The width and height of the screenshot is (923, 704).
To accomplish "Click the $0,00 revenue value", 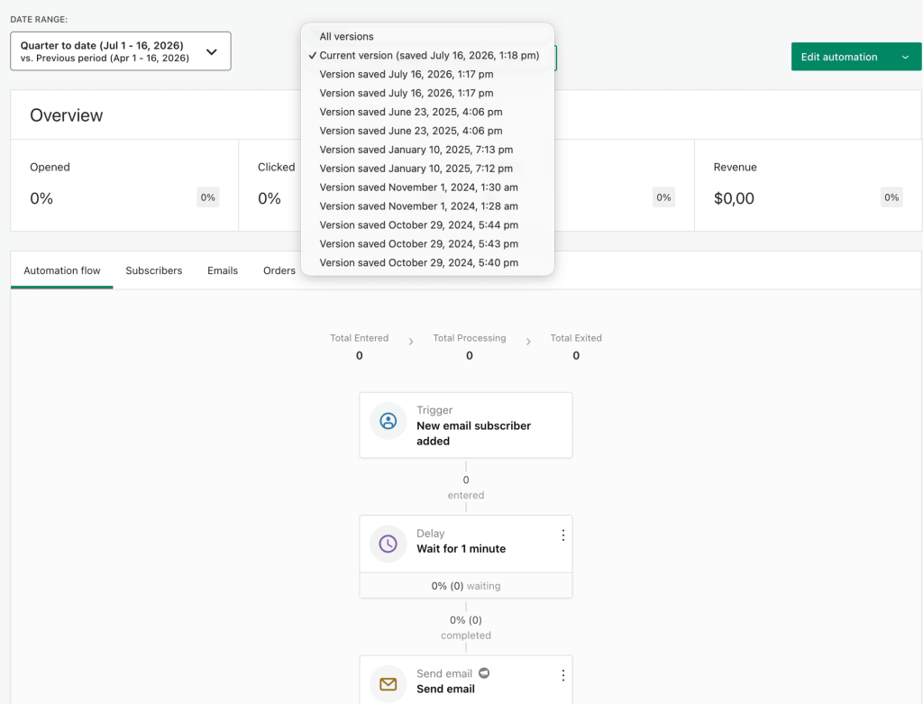I will 734,198.
